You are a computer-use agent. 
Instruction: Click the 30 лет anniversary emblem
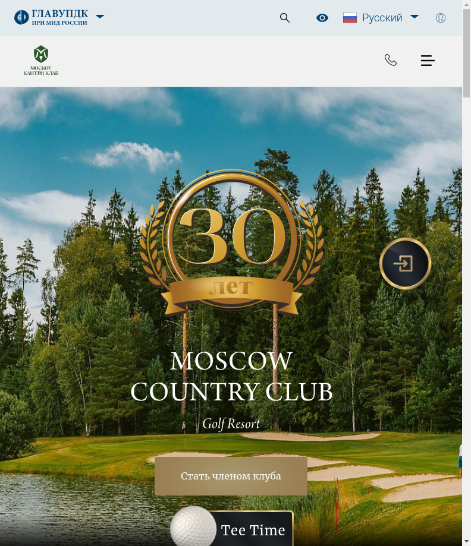pyautogui.click(x=231, y=242)
